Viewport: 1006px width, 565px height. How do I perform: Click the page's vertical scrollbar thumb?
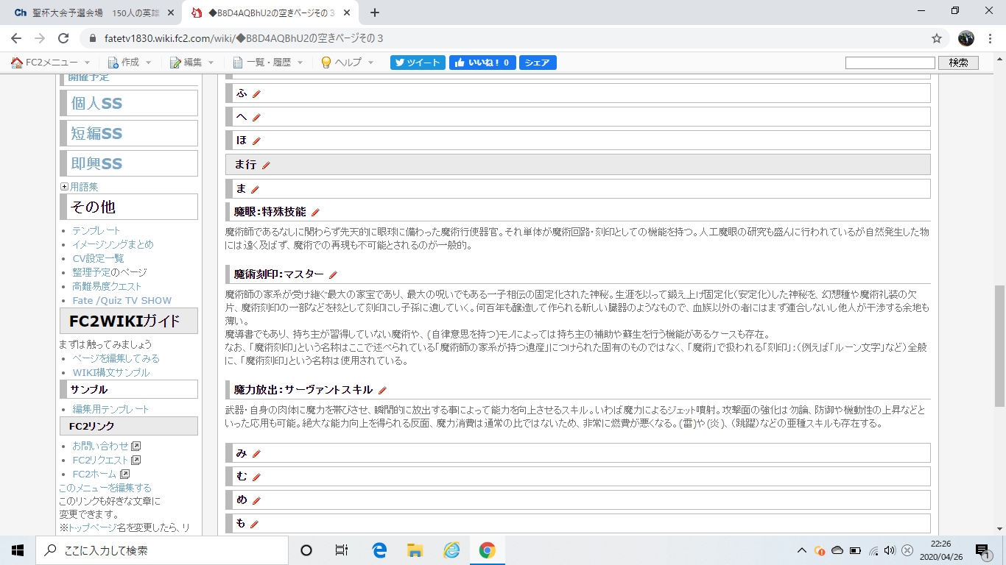(999, 346)
